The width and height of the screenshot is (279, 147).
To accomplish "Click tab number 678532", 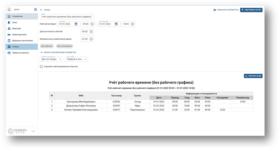I will tap(116, 102).
